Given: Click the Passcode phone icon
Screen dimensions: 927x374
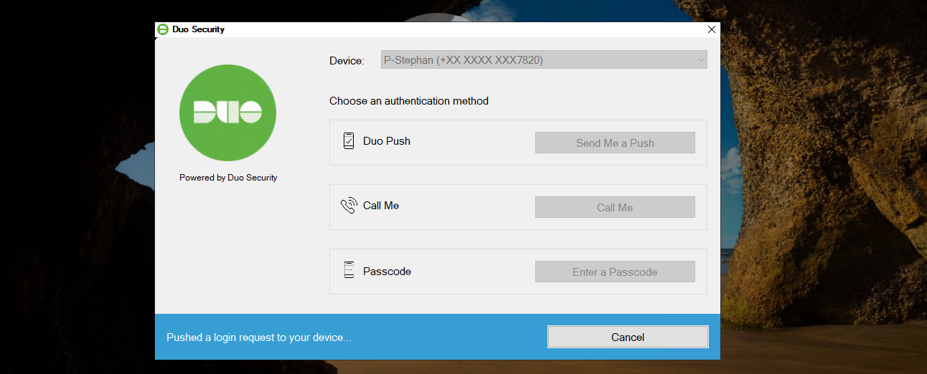Looking at the screenshot, I should coord(349,271).
